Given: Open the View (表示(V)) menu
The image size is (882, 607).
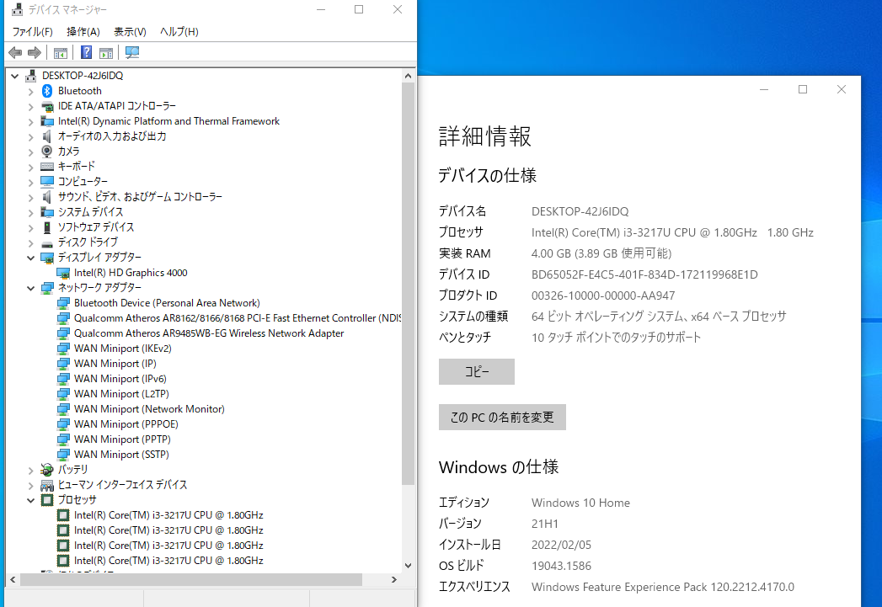Looking at the screenshot, I should [x=130, y=31].
